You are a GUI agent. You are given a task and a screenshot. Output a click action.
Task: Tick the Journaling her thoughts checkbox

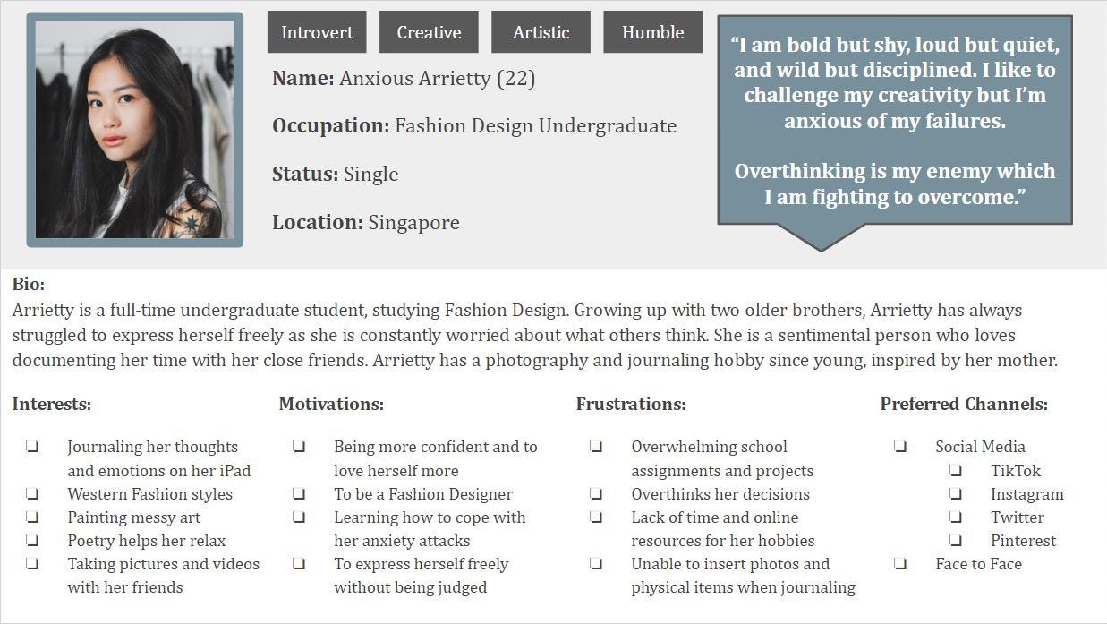click(32, 447)
